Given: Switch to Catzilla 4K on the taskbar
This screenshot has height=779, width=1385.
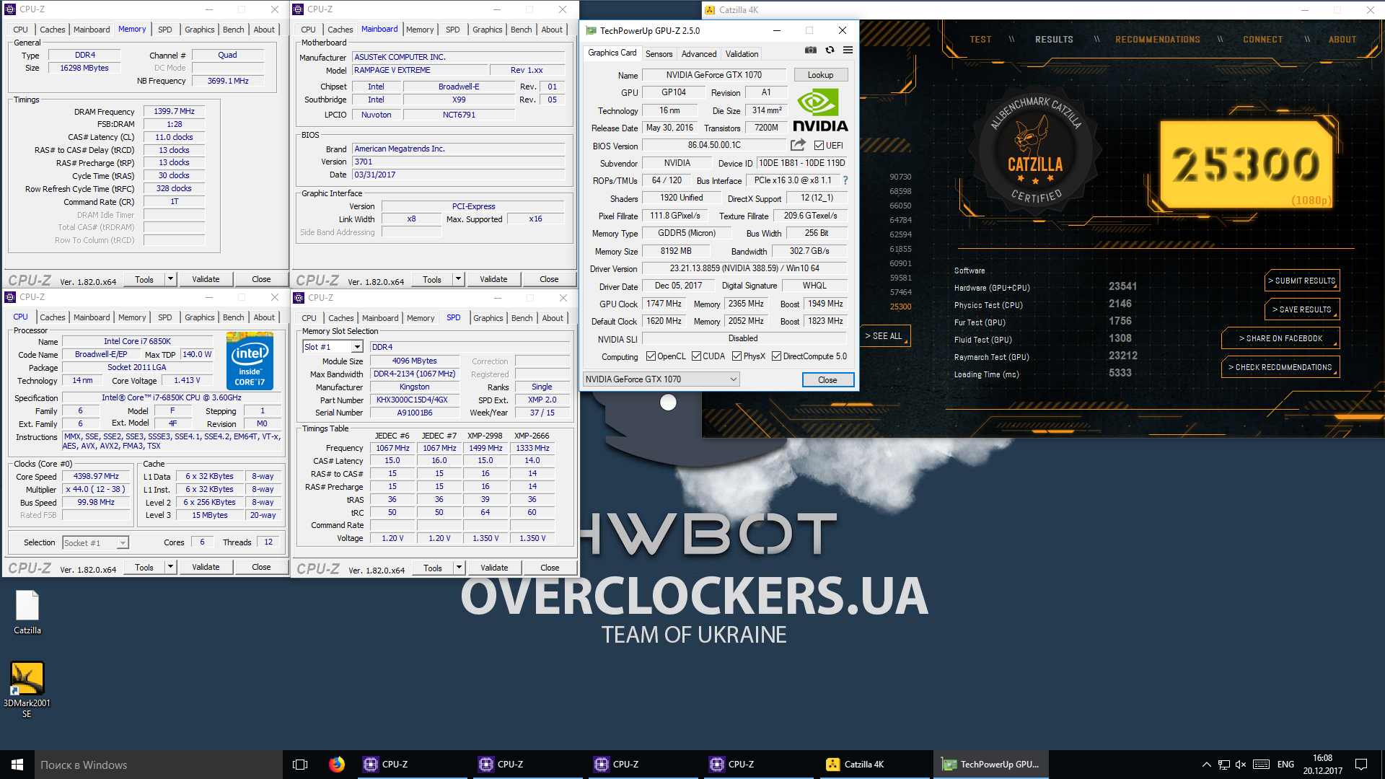Looking at the screenshot, I should (x=875, y=765).
